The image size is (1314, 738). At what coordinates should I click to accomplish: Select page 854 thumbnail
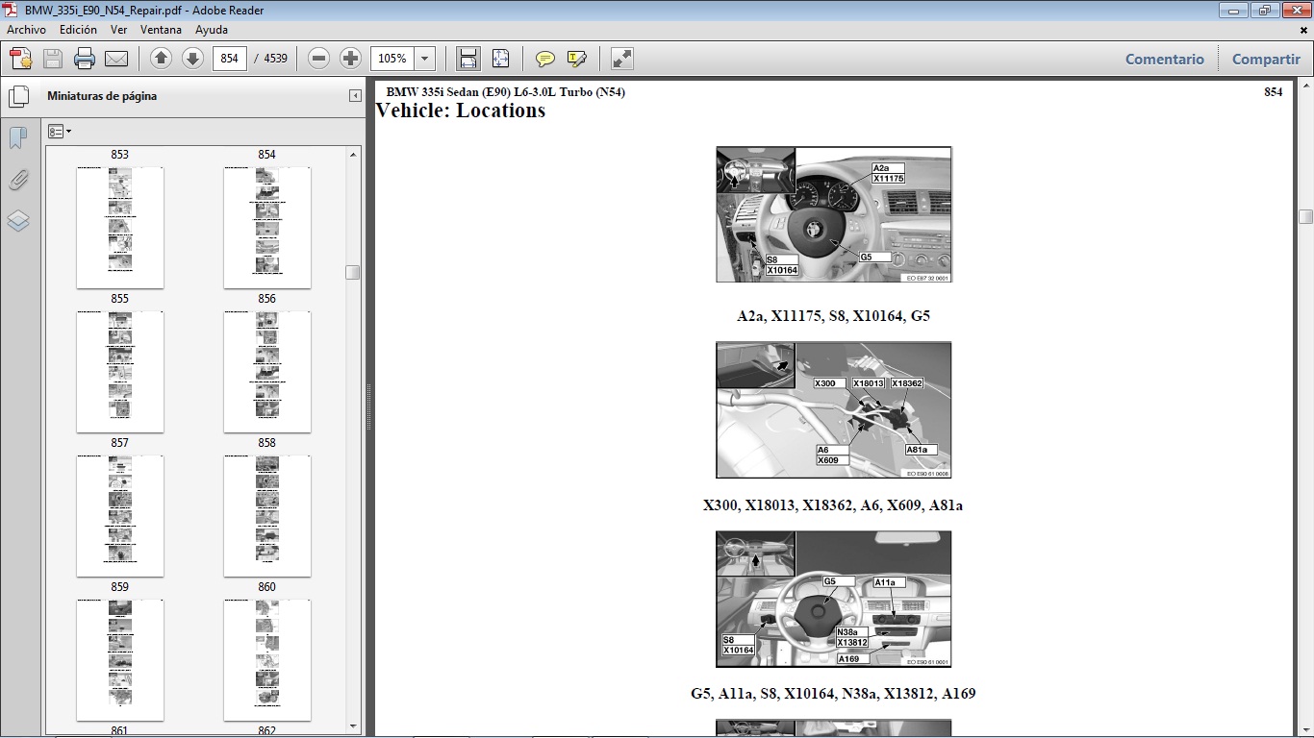[267, 228]
